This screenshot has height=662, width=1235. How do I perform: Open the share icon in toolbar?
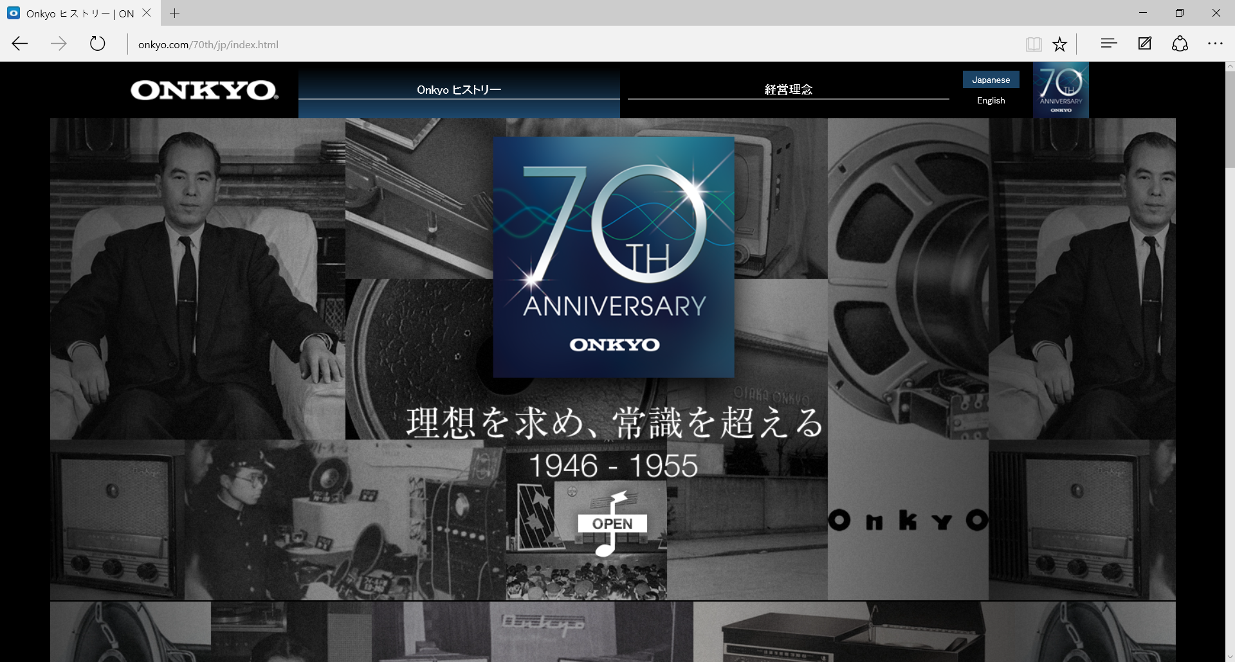[1180, 43]
